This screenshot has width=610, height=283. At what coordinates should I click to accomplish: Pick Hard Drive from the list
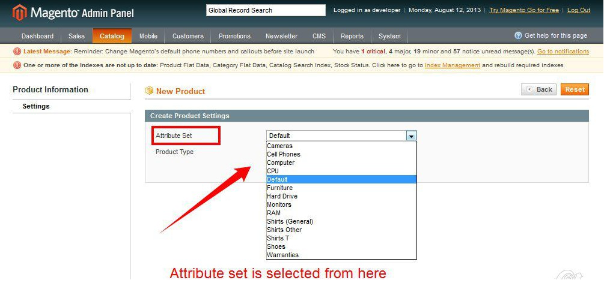[341, 196]
